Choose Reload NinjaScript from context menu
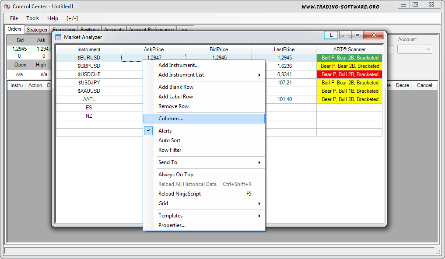This screenshot has height=259, width=445. click(x=179, y=194)
